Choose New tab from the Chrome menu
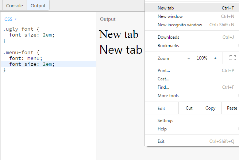Screen dimensions: 239x160 pos(192,8)
